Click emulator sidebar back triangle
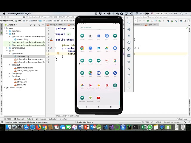This screenshot has height=143, width=191. click(x=129, y=69)
